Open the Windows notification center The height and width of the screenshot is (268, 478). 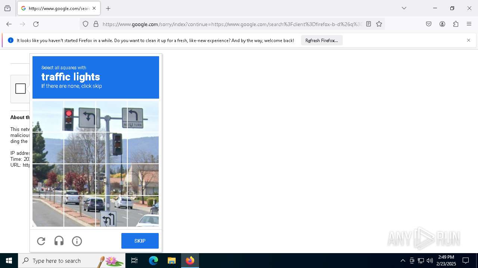tap(466, 261)
